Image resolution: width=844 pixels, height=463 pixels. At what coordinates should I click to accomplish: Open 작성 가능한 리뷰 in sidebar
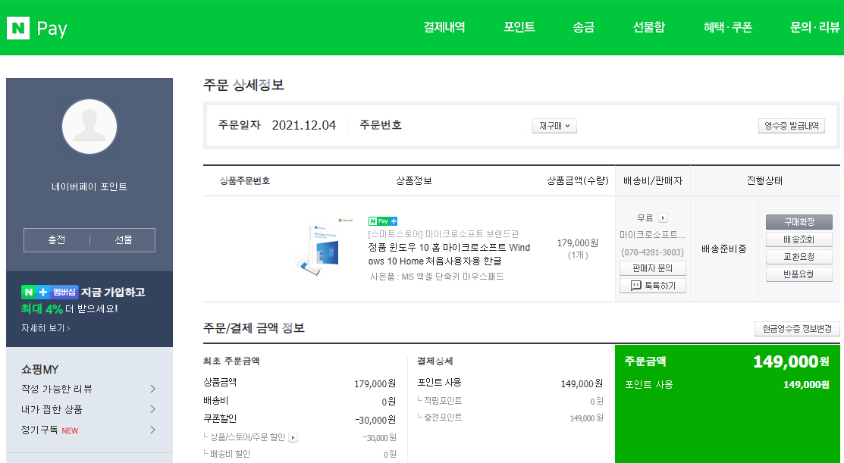[x=89, y=389]
